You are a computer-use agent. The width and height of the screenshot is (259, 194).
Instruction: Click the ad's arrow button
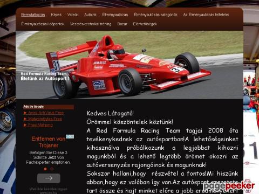49,178
